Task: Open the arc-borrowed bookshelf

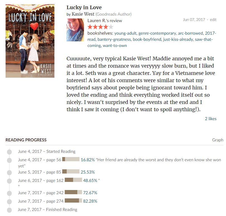Action: pos(190,33)
